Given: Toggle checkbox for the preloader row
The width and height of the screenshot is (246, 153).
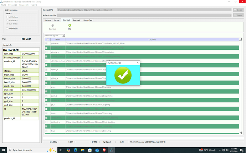Looking at the screenshot, I should 46,43.
